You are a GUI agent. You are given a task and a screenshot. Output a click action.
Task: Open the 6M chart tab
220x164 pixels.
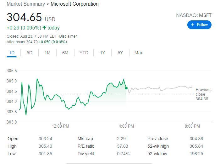(65, 53)
